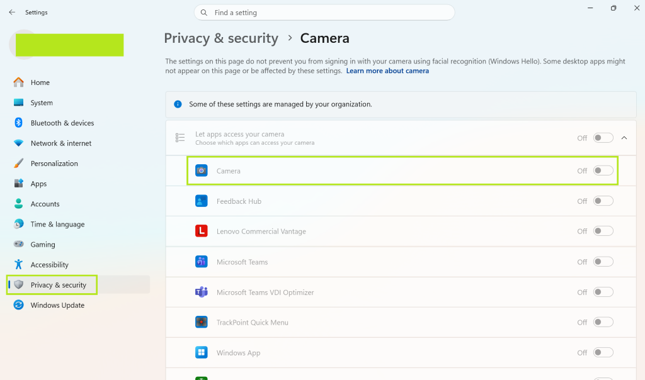Viewport: 645px width, 380px height.
Task: Go to Time & language
Action: (x=57, y=224)
